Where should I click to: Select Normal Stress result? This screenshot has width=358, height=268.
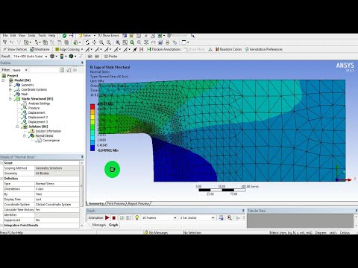[44, 135]
